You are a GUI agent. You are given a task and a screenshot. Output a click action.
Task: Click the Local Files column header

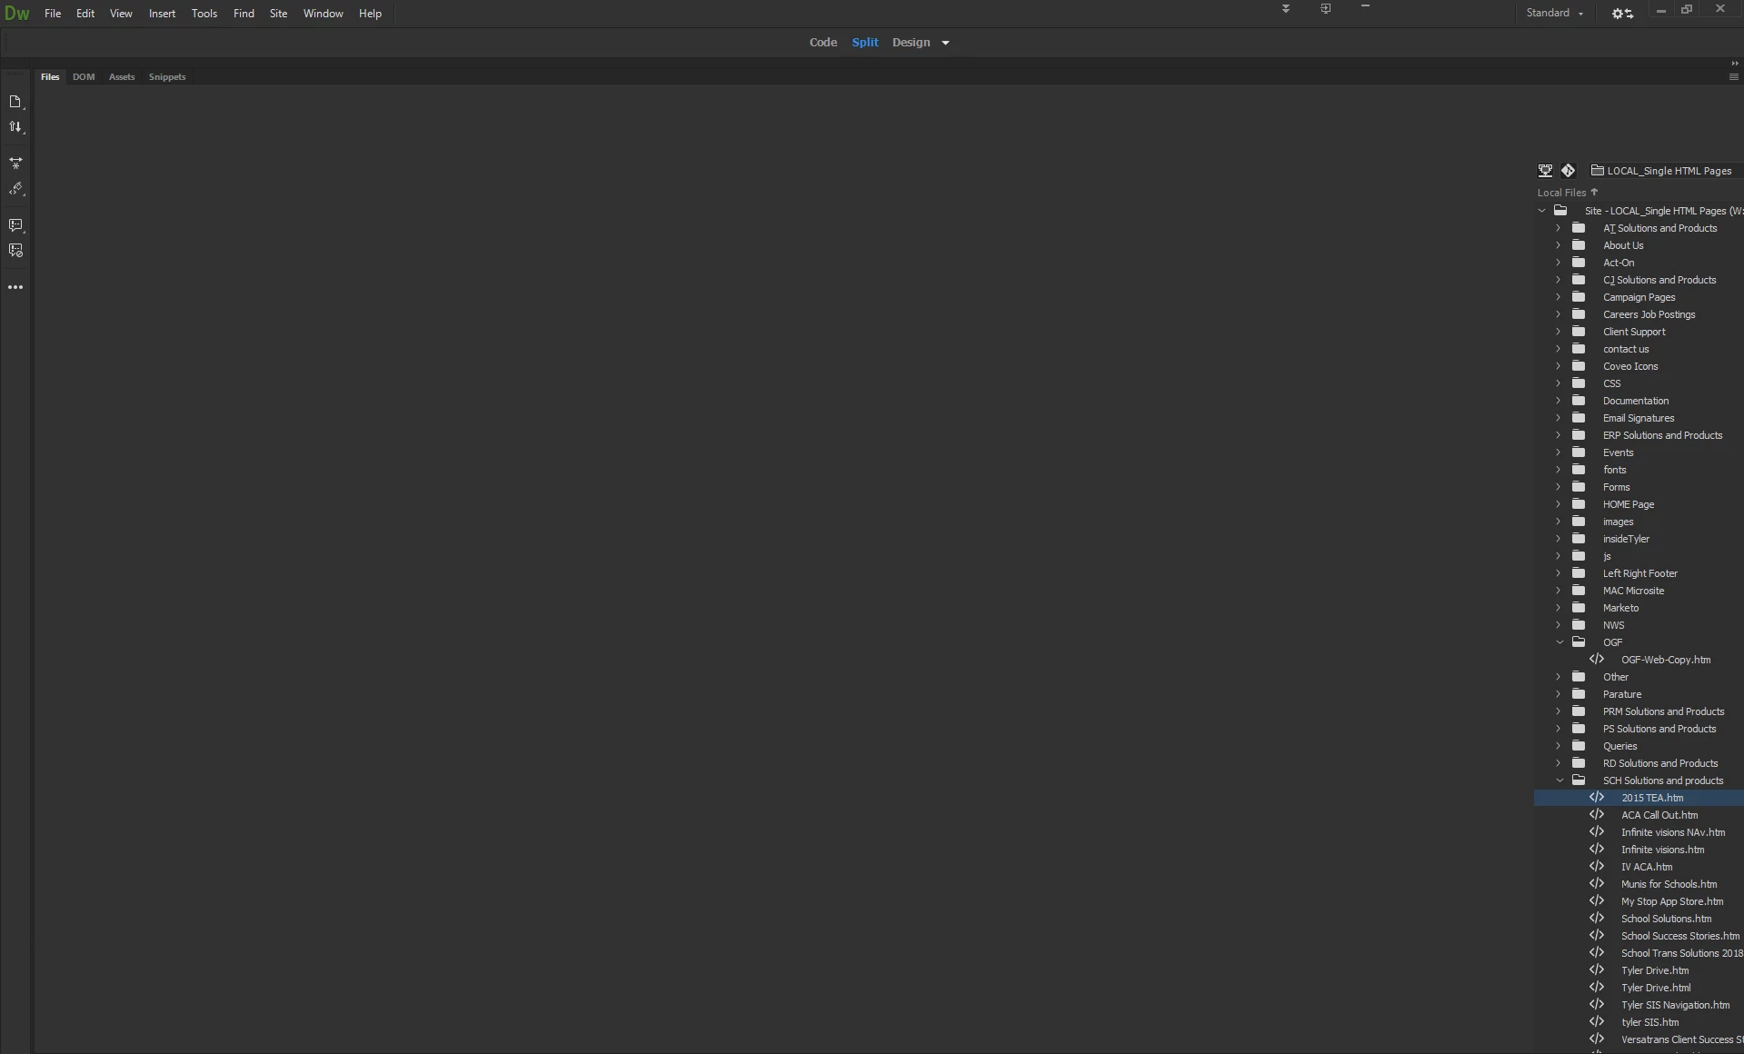1561,193
